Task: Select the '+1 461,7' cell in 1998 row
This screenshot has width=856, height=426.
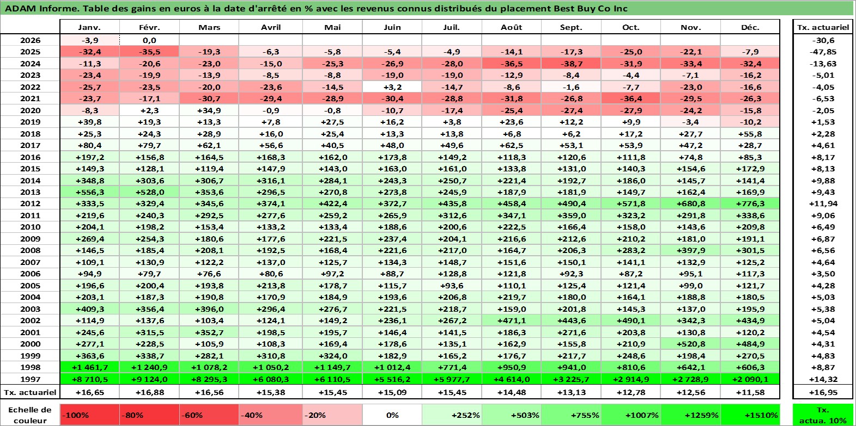Action: click(89, 367)
